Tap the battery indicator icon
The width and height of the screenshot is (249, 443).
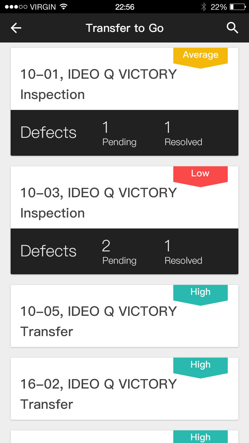point(236,7)
